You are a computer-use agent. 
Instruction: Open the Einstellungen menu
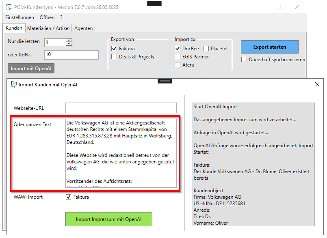[x=19, y=17]
